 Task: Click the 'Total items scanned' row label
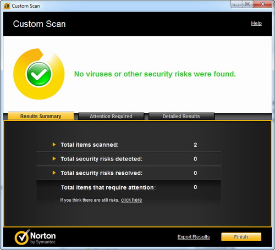point(90,145)
